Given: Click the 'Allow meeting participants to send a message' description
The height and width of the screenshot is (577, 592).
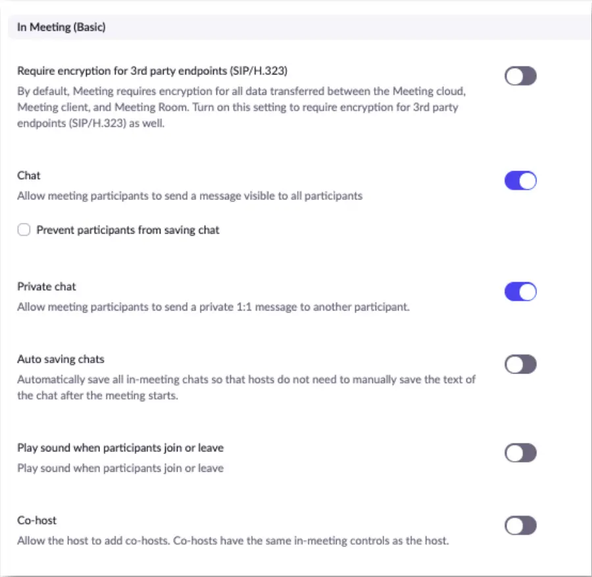Looking at the screenshot, I should click(189, 196).
